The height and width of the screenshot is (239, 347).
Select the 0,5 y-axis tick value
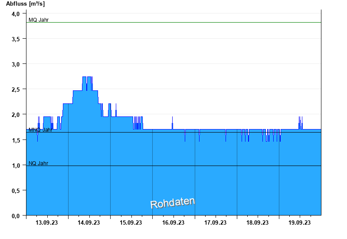tap(16, 191)
